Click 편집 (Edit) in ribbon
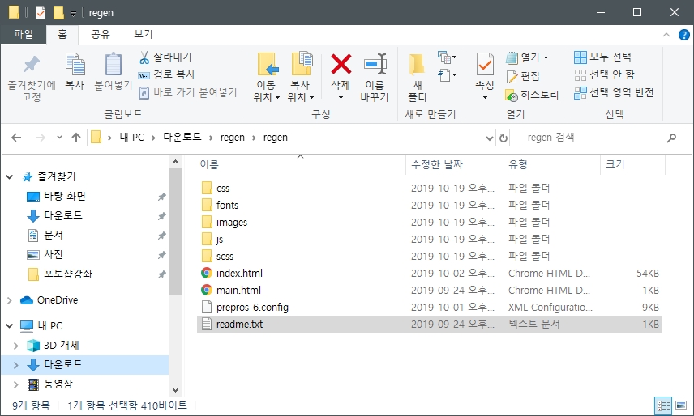The height and width of the screenshot is (416, 694). point(523,76)
